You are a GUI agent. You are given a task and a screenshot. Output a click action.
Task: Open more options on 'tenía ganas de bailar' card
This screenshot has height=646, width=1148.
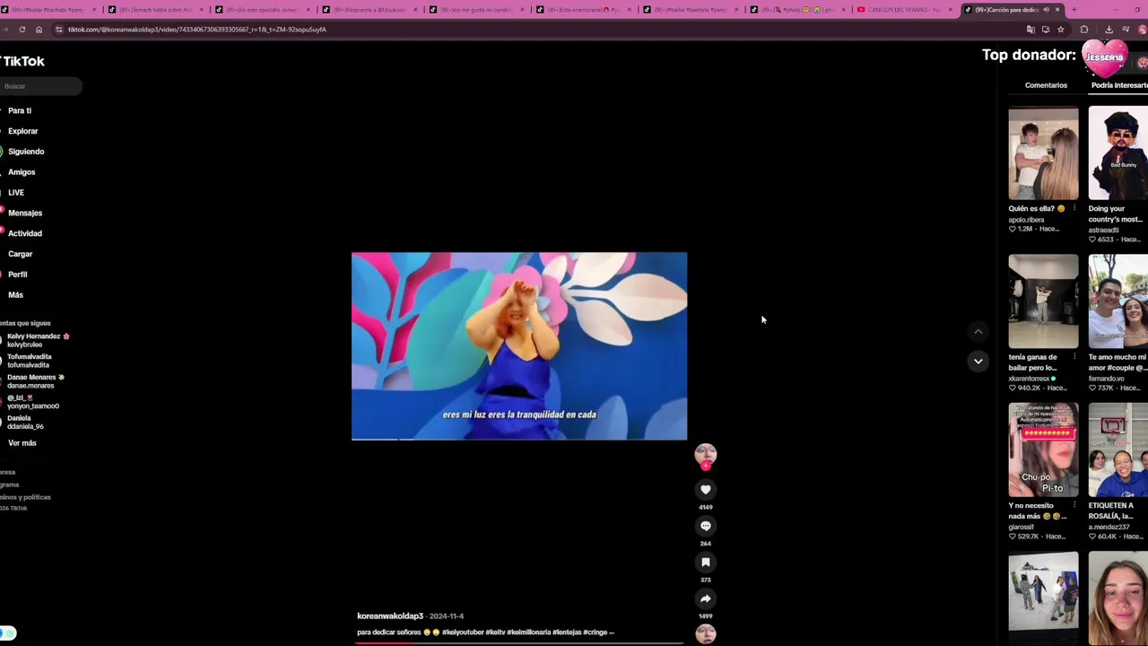pyautogui.click(x=1074, y=357)
